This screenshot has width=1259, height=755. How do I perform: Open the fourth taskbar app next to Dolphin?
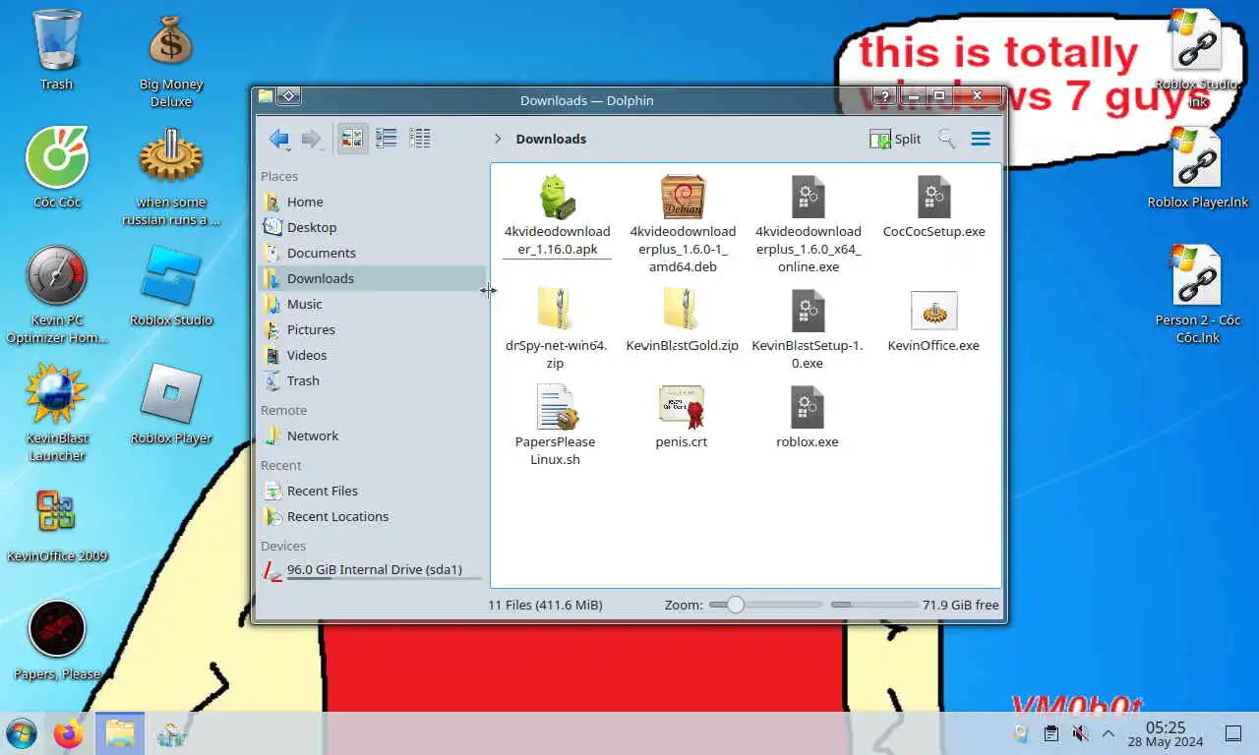[171, 733]
